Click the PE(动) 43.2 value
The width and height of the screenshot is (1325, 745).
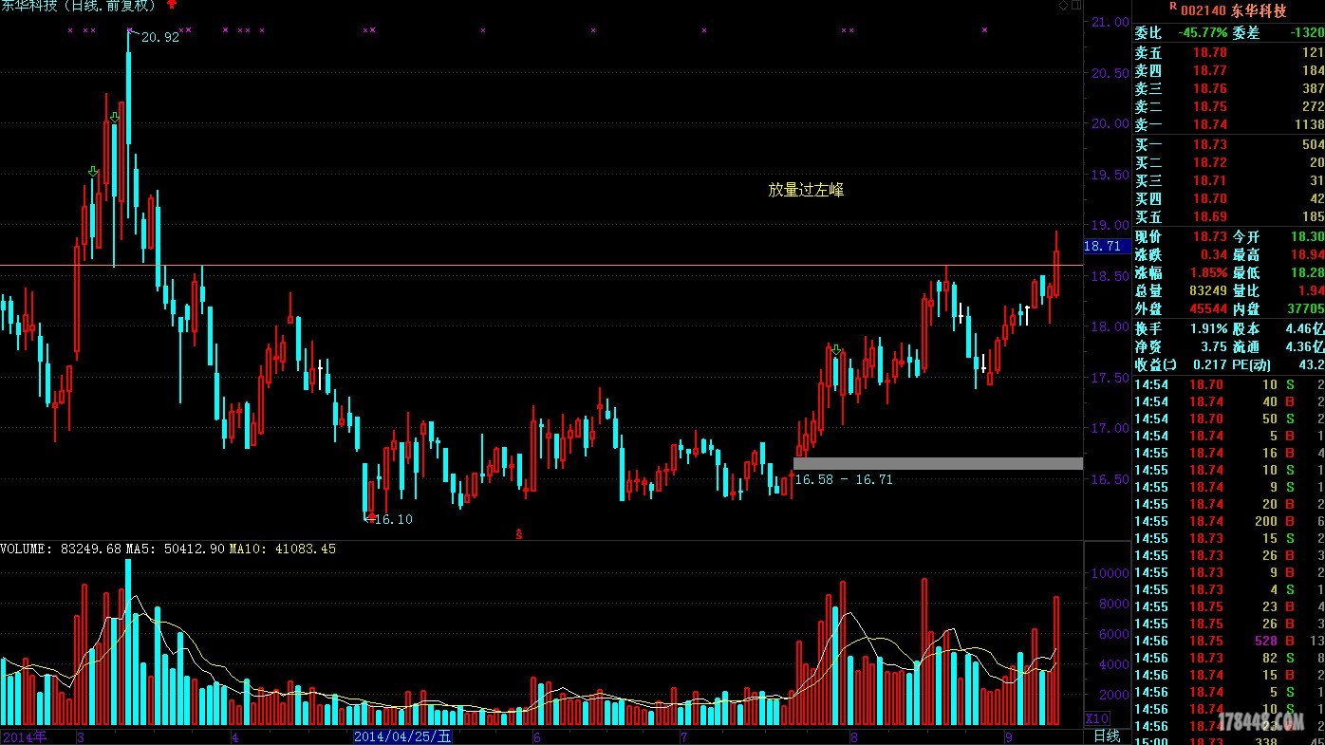(x=1311, y=365)
